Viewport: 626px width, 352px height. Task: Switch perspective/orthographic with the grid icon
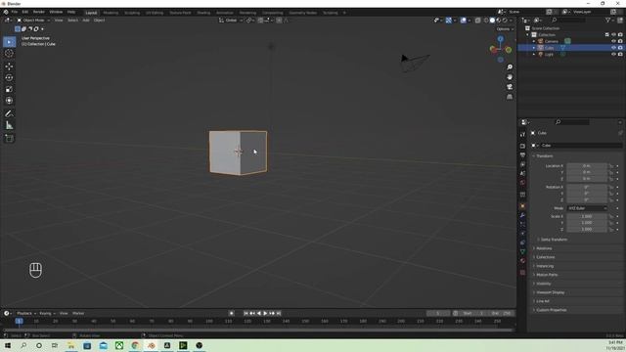pyautogui.click(x=510, y=97)
